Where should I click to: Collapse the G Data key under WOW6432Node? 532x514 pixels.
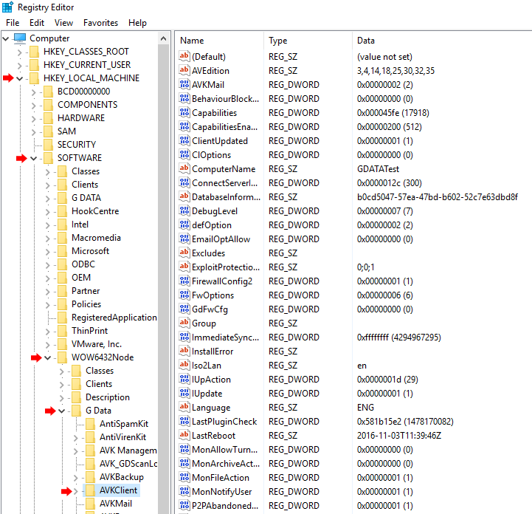point(61,411)
